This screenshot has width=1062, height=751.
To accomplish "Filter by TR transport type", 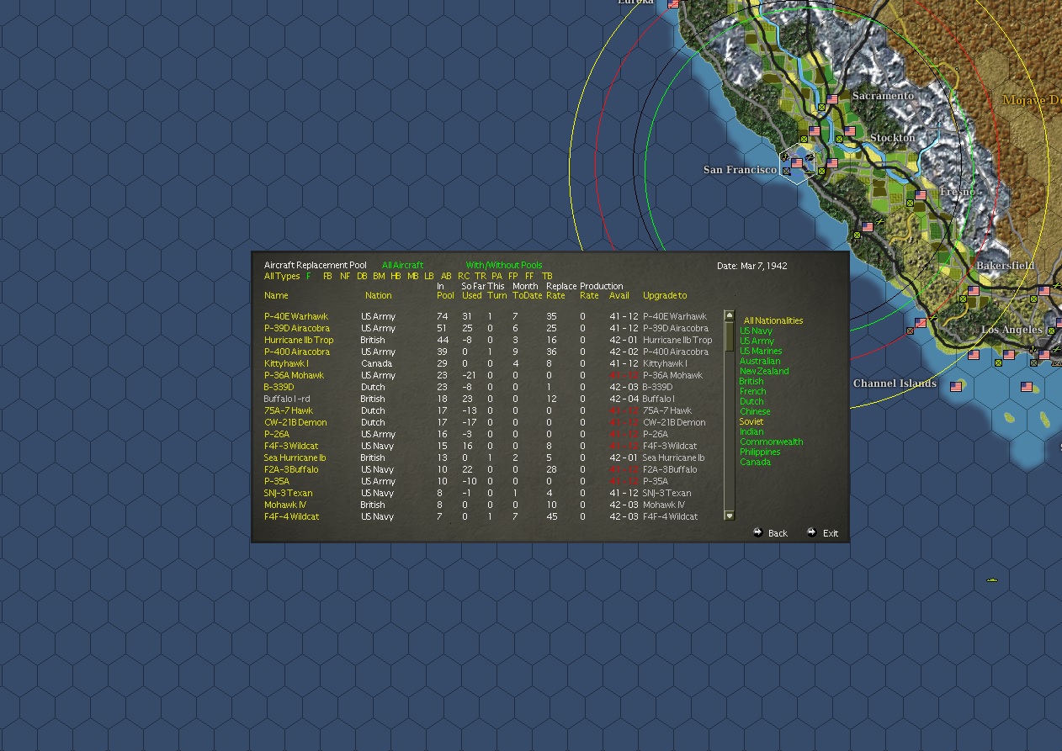I will click(x=480, y=276).
